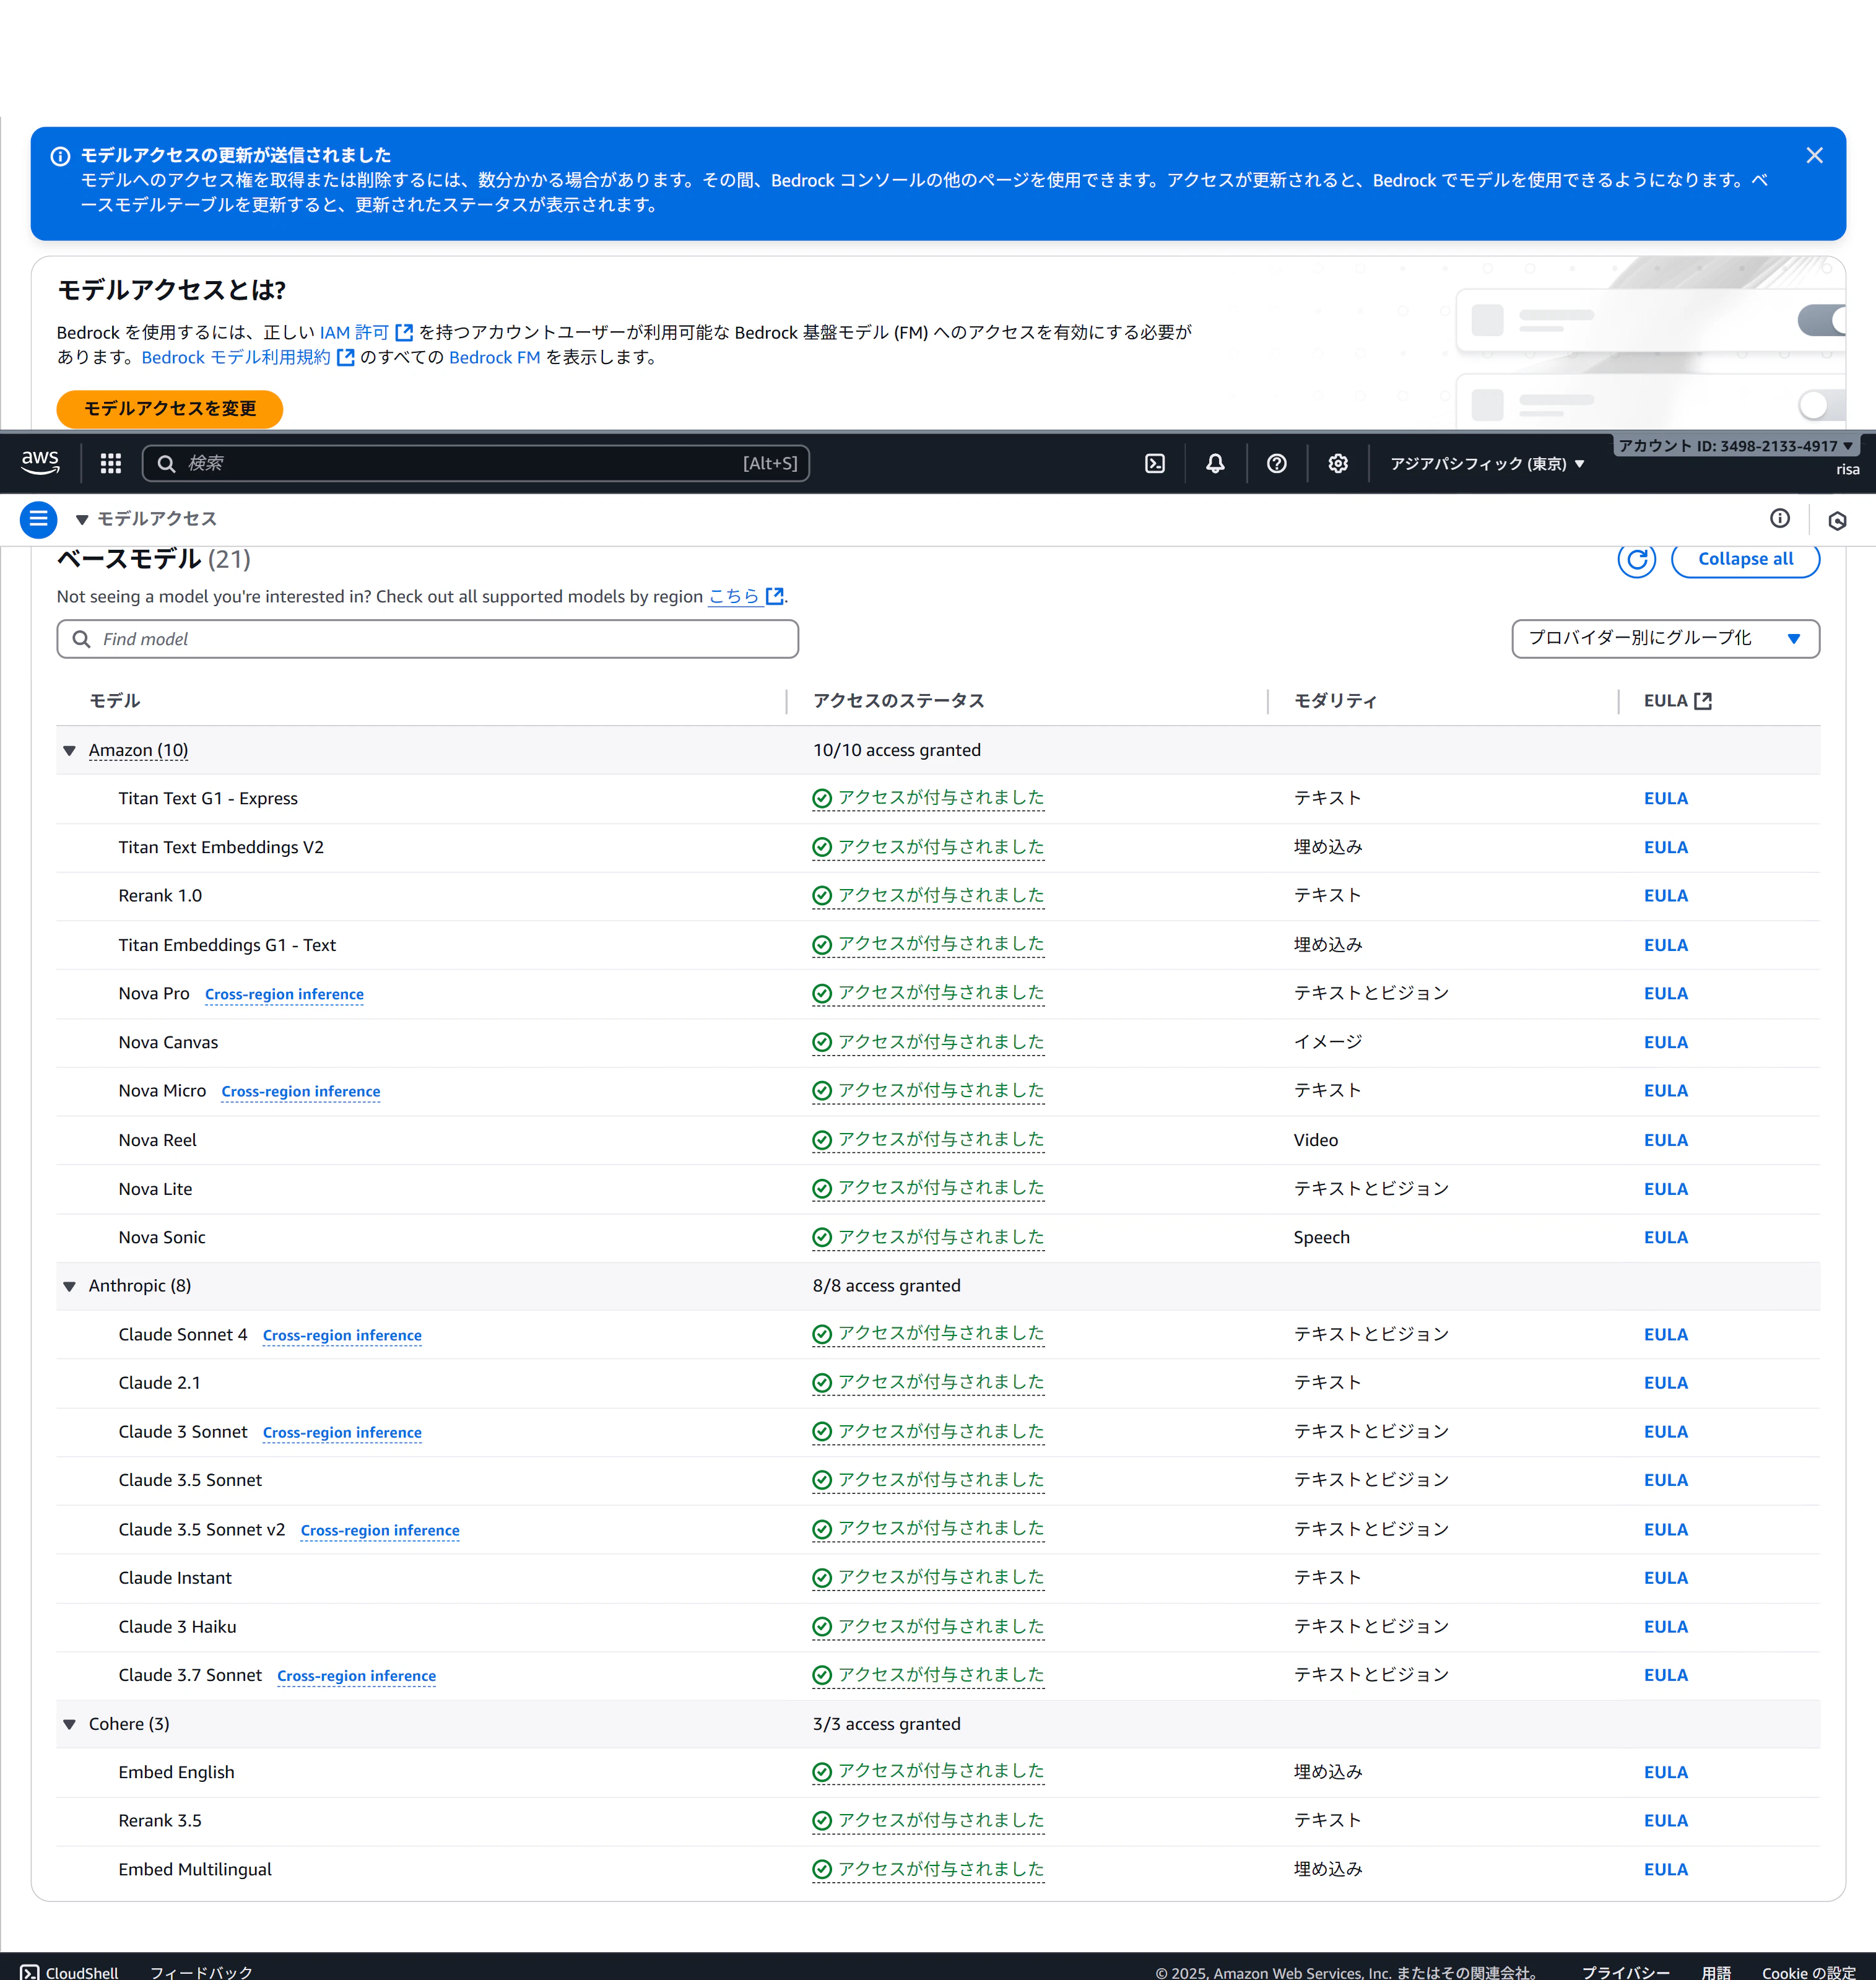
Task: Click the check icon for Nova Sonic status
Action: (822, 1238)
